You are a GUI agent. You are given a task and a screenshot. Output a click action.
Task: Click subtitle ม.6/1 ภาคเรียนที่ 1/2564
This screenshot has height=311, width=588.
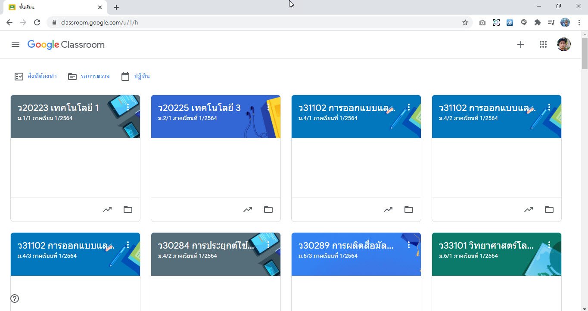468,256
